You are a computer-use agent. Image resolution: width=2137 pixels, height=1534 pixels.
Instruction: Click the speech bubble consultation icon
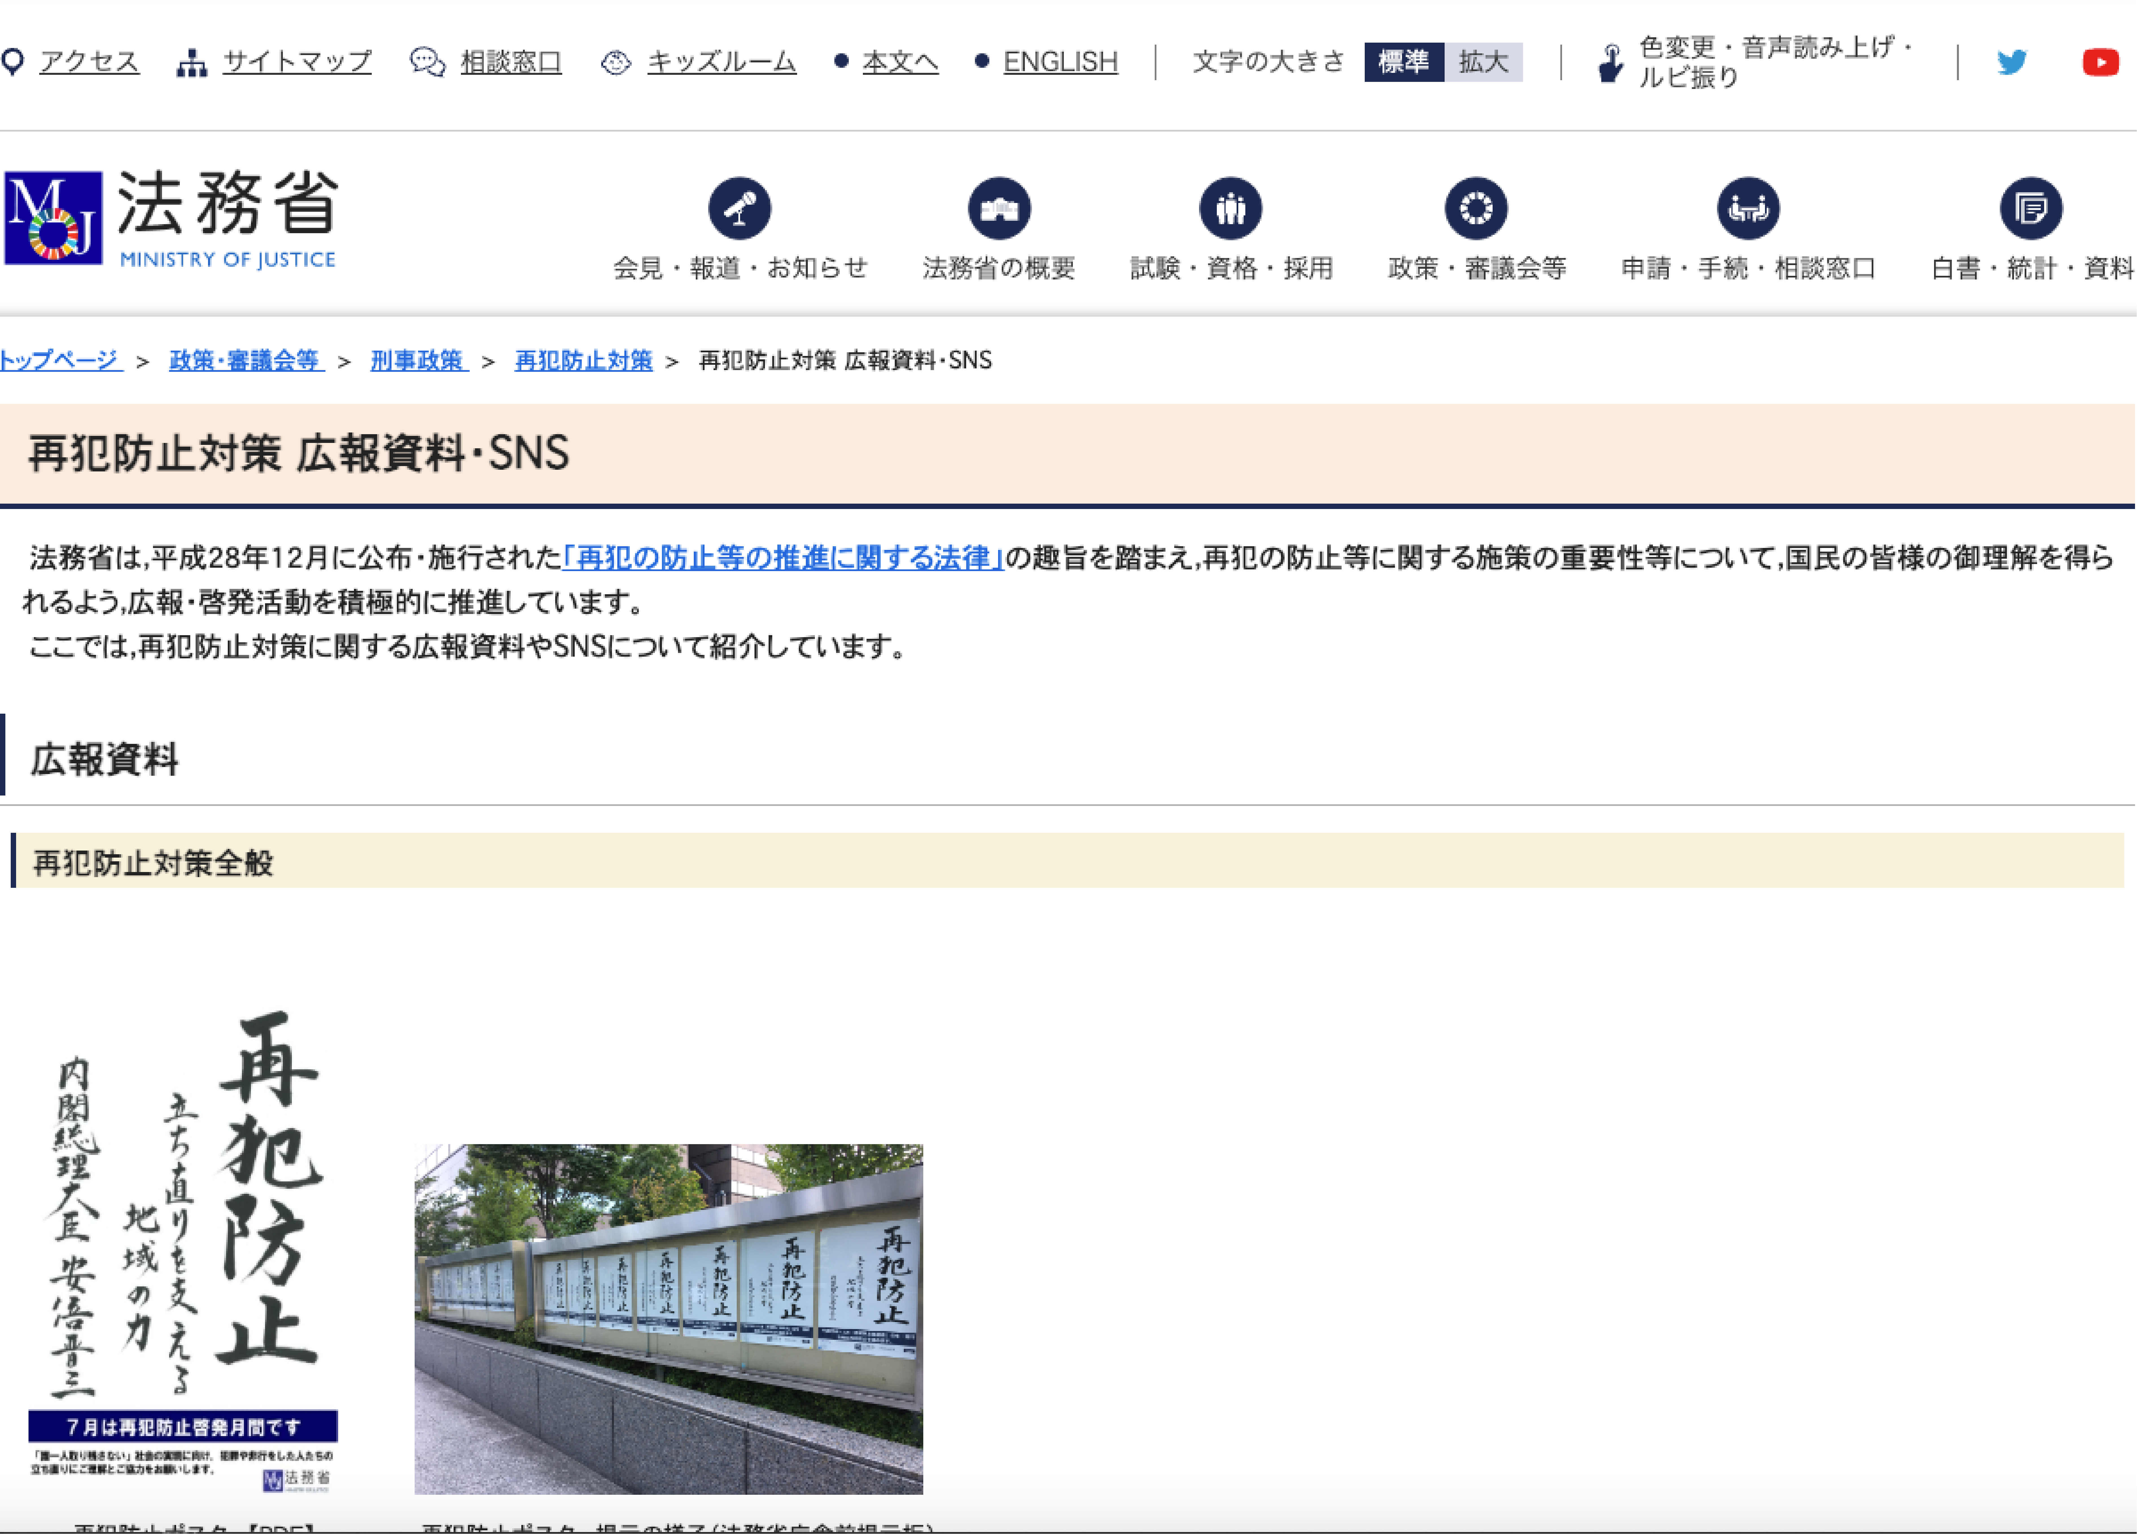tap(428, 62)
